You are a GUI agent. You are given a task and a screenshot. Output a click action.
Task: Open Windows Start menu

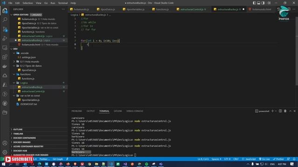click(3, 164)
